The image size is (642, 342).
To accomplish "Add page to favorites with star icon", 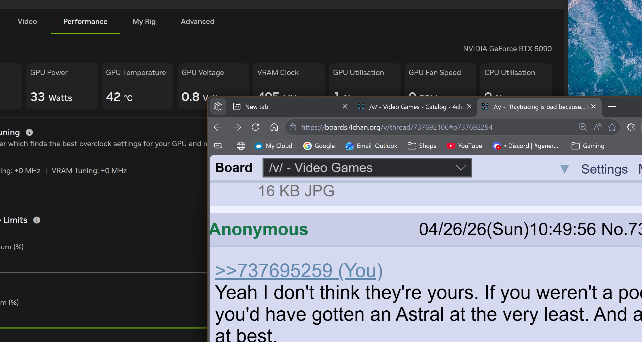I will 612,127.
